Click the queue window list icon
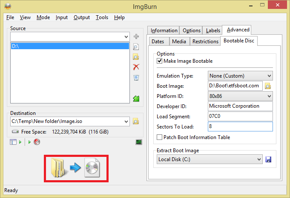 click(x=13, y=142)
